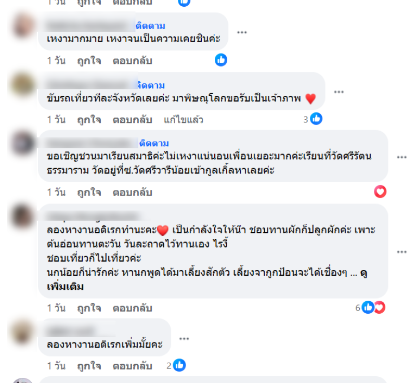
Task: Click the like reaction icon on the 'เหงามากมาย' comment
Action: pyautogui.click(x=220, y=60)
